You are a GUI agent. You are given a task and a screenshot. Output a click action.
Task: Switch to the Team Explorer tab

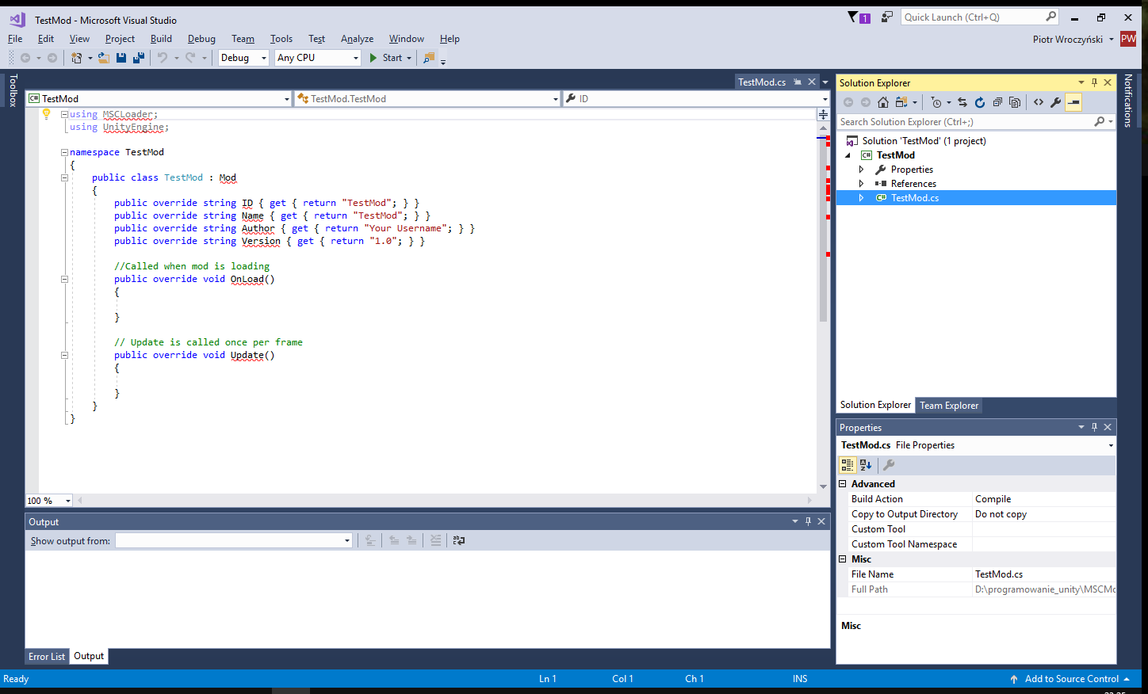[949, 406]
